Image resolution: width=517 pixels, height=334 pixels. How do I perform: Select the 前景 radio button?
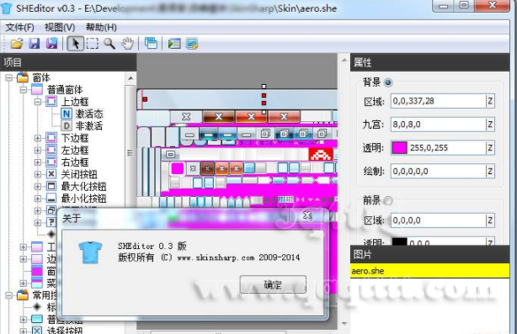point(388,200)
